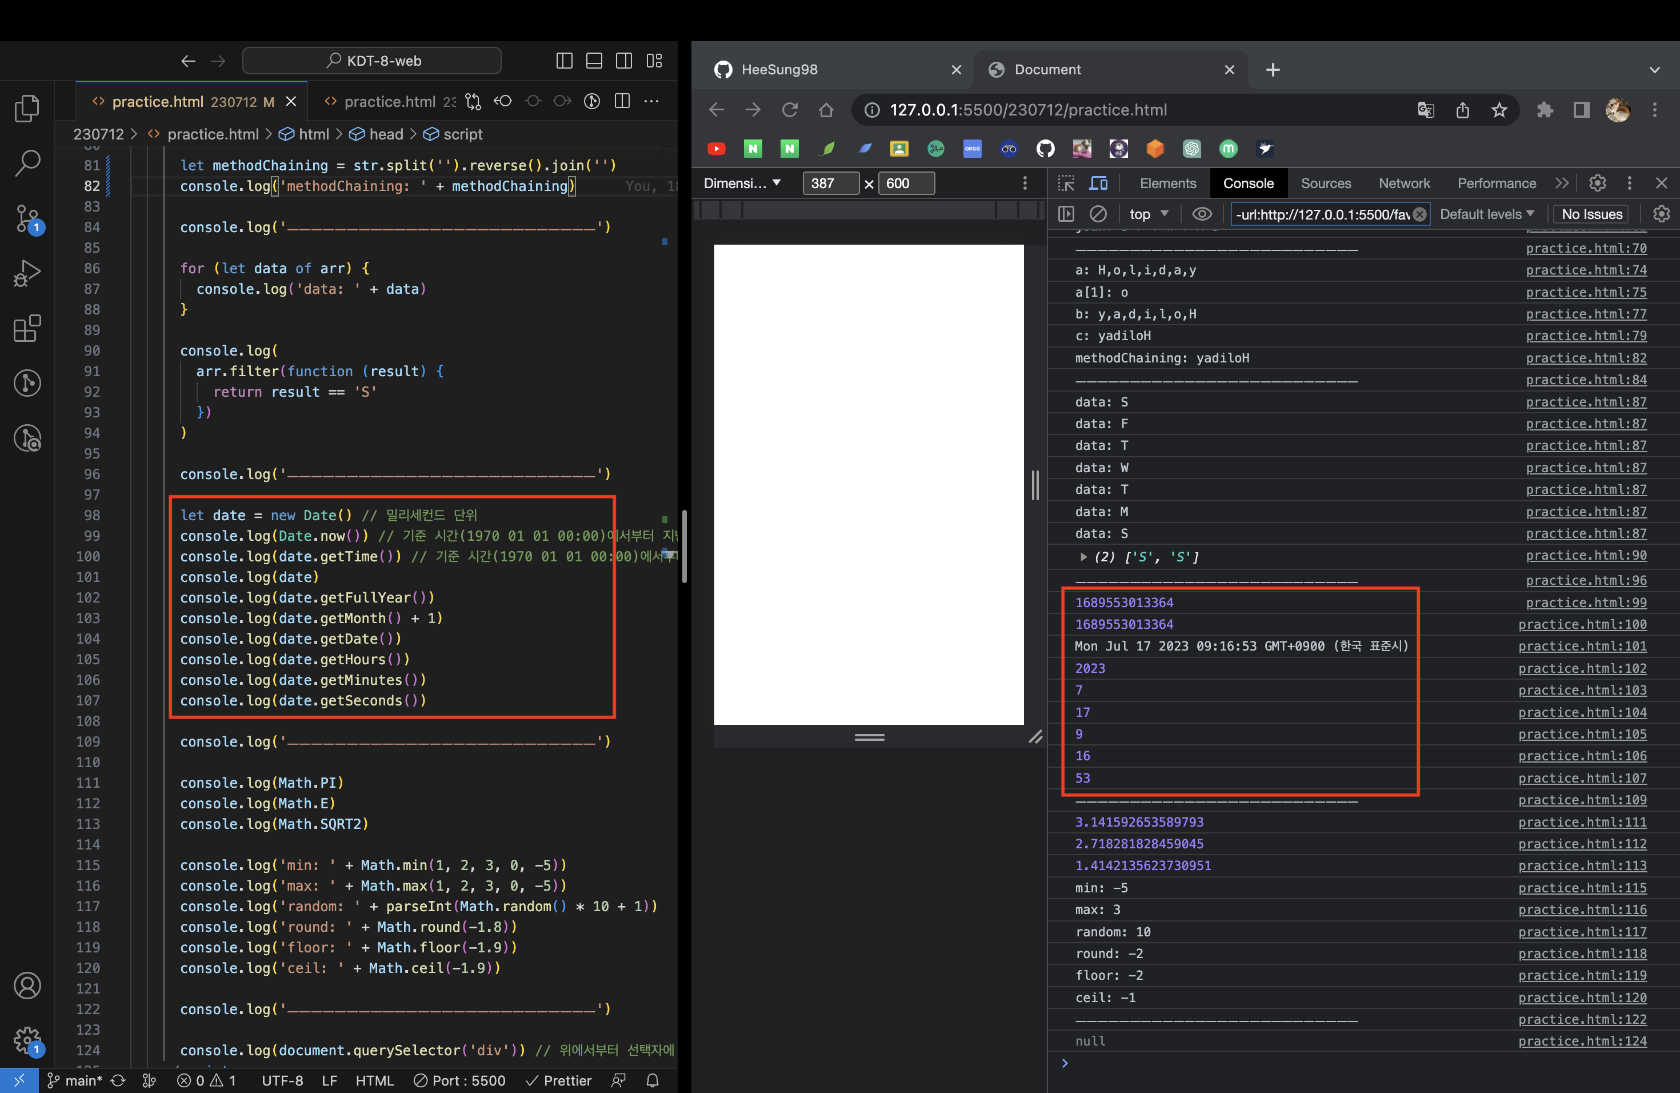Open notifications bell in VS Code status bar
Image resolution: width=1680 pixels, height=1093 pixels.
(x=653, y=1080)
